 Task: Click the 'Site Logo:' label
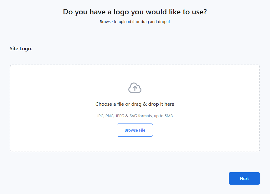21,49
